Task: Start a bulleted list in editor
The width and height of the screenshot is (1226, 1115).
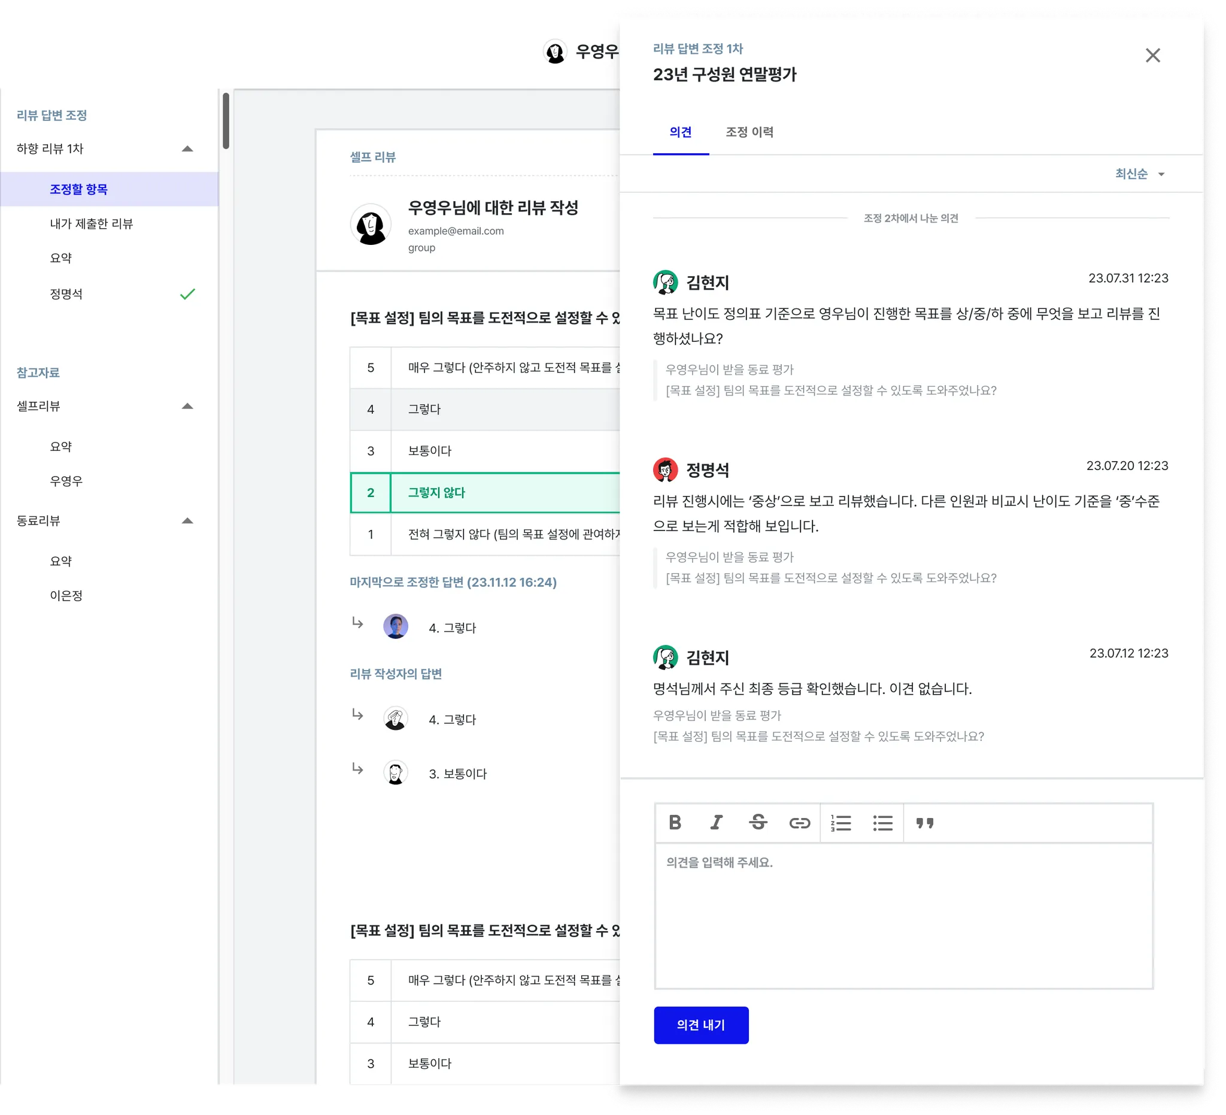Action: (882, 823)
